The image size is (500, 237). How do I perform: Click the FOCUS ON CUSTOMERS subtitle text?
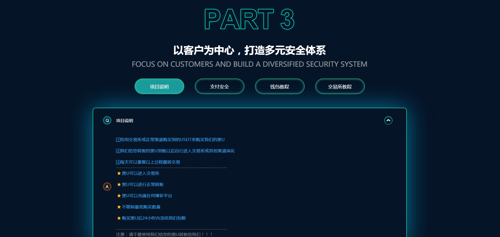[249, 64]
